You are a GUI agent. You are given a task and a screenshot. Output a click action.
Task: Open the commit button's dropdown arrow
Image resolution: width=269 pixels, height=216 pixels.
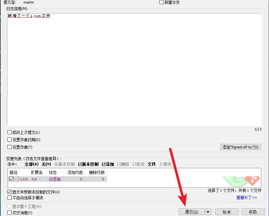[x=207, y=212]
